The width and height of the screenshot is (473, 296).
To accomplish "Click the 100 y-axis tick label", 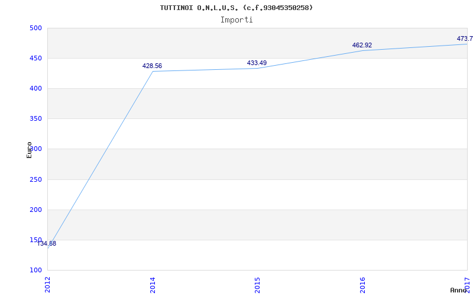I will click(x=35, y=270).
